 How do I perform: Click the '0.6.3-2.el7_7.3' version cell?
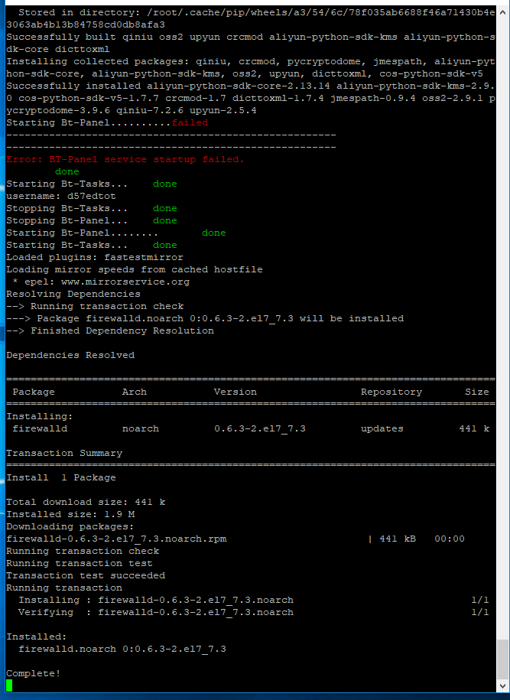[260, 428]
